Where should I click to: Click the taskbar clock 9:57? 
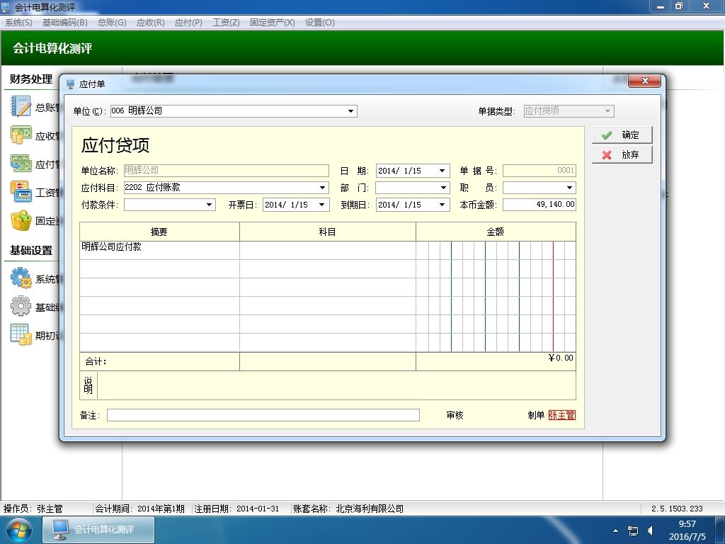tap(687, 524)
